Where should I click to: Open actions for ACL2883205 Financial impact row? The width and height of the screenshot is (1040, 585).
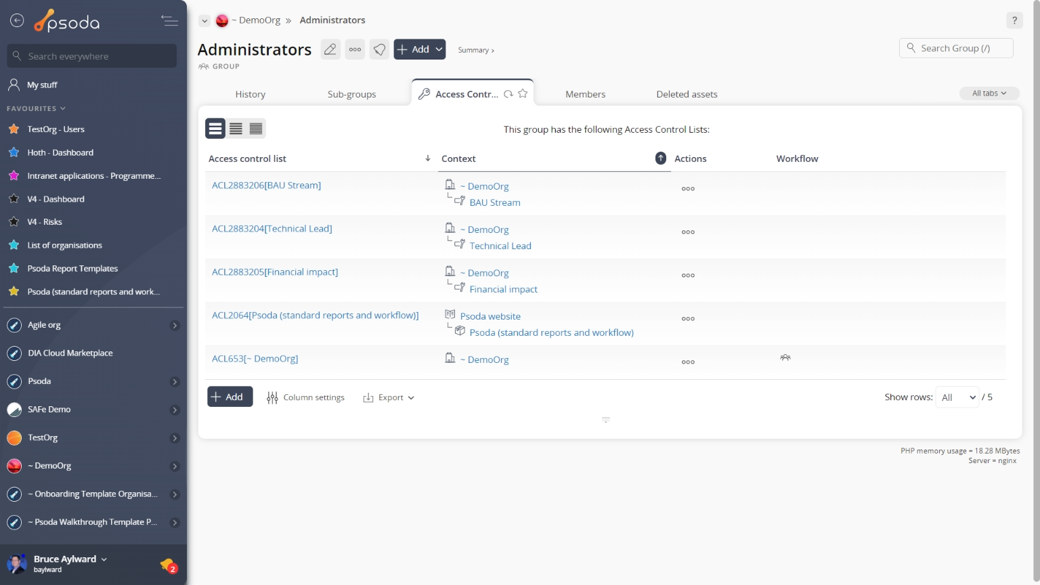[x=688, y=276]
